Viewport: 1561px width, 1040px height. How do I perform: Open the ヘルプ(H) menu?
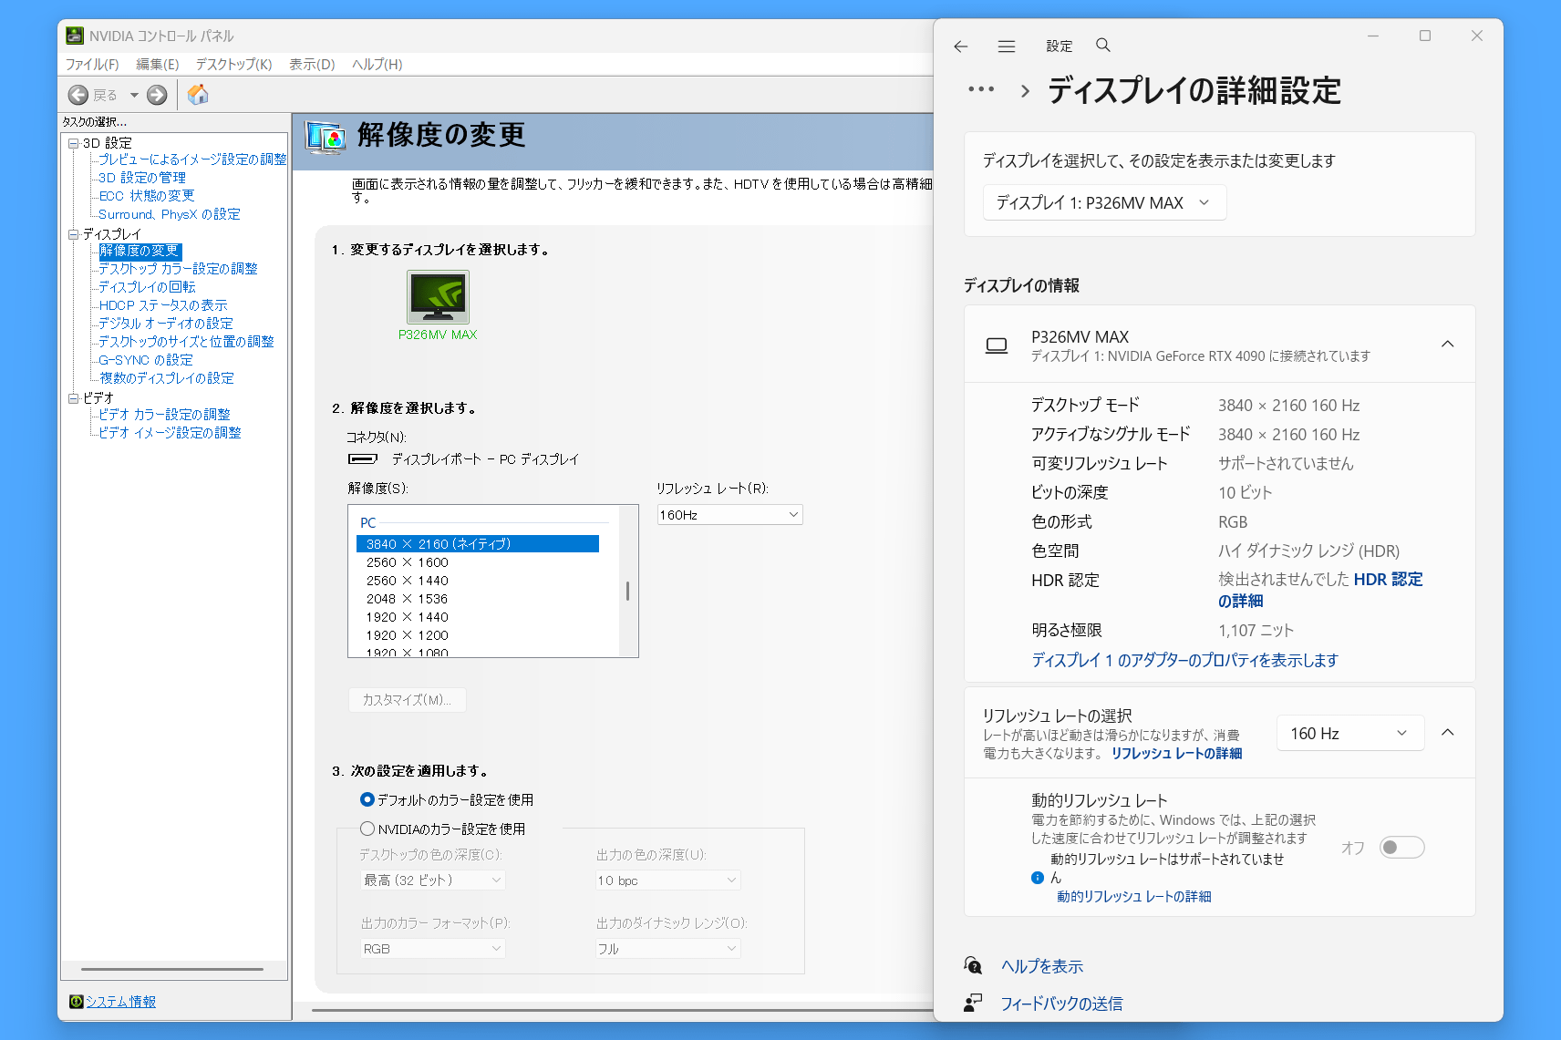(x=377, y=64)
